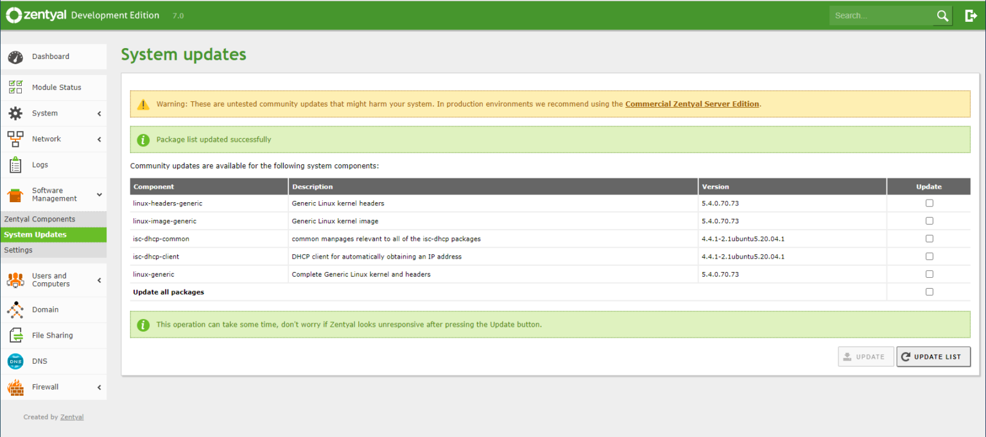Viewport: 986px width, 437px height.
Task: Click the Logs clipboard icon
Action: pyautogui.click(x=14, y=164)
